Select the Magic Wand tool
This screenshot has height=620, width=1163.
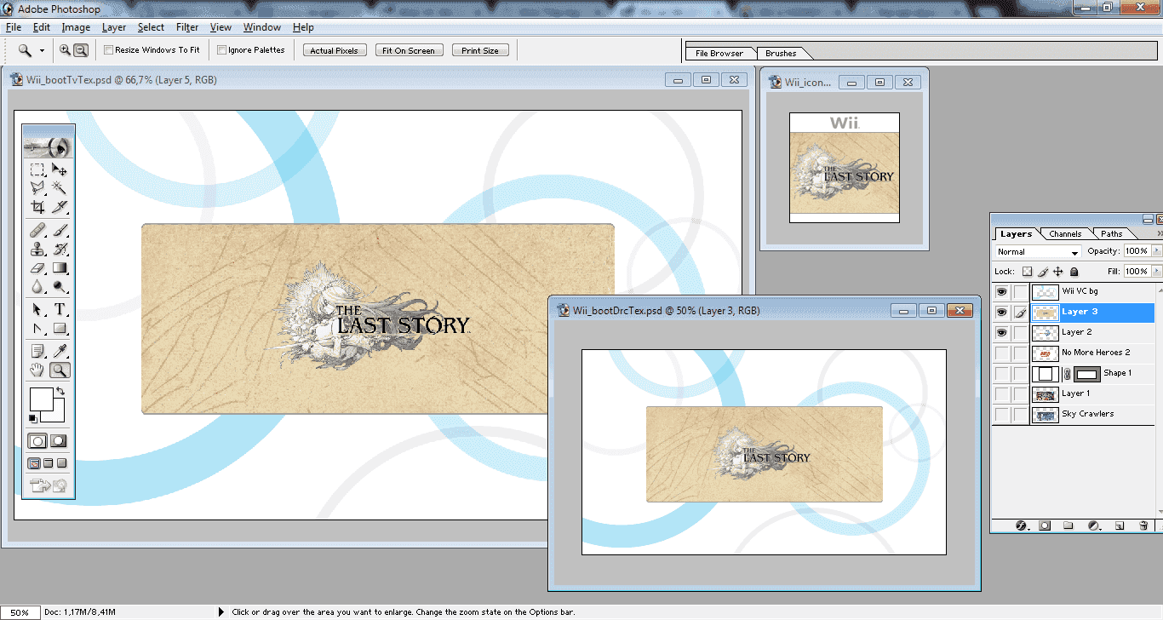pos(60,188)
